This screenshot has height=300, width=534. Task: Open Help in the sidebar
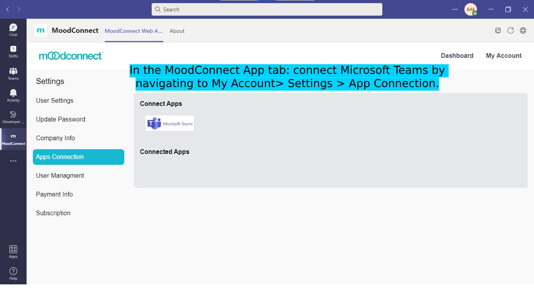[x=13, y=273]
